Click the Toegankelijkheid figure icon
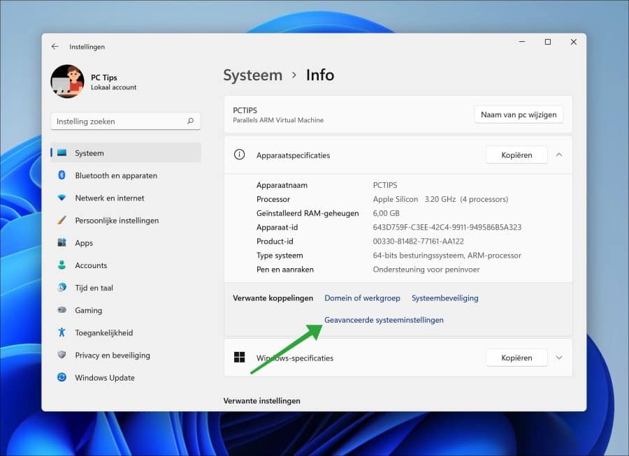The width and height of the screenshot is (629, 456). (62, 332)
